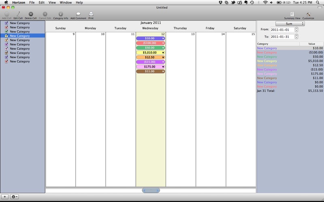
Task: Click the From date stepper arrows
Action: click(x=296, y=29)
